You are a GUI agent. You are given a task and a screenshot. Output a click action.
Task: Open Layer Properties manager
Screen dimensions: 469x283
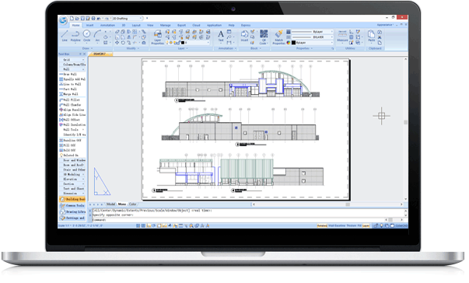[x=157, y=37]
